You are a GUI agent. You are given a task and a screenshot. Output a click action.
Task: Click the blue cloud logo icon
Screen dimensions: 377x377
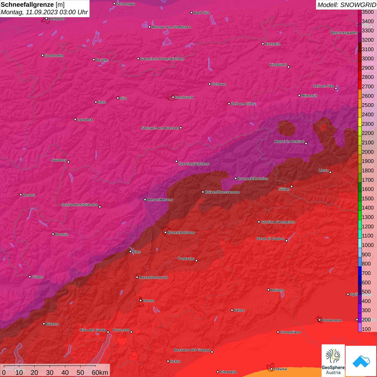pos(361,361)
